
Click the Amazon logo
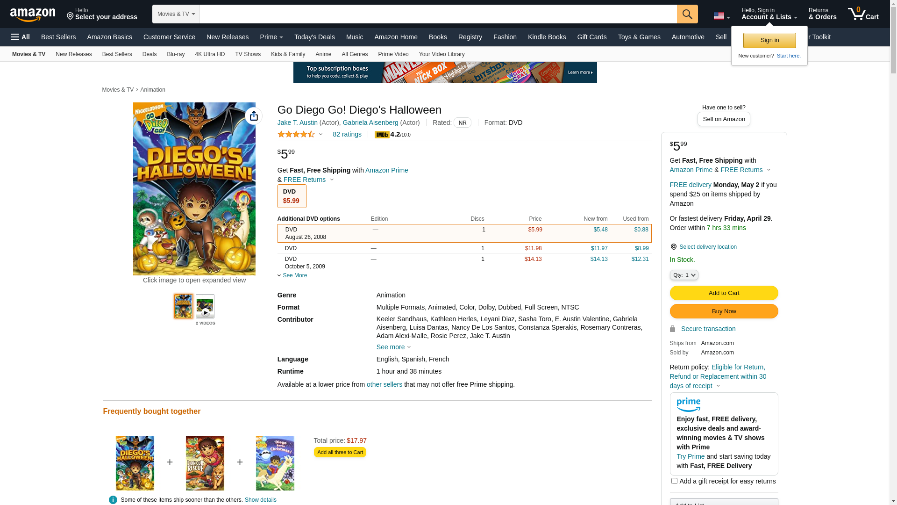(33, 15)
